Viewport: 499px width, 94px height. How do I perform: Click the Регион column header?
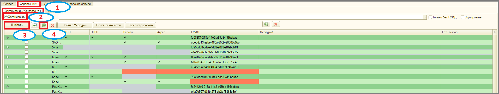pos(139,32)
